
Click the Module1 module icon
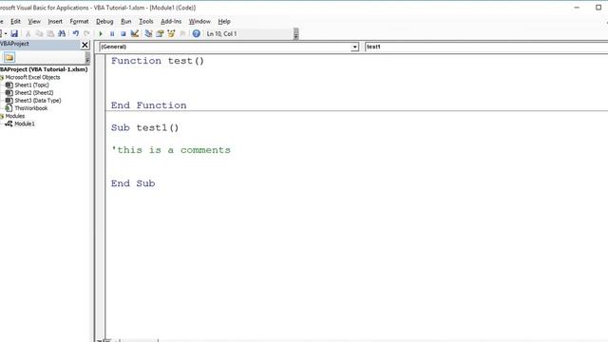[x=9, y=123]
